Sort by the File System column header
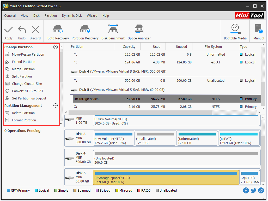Screen dimensions: 268x201 coord(216,46)
